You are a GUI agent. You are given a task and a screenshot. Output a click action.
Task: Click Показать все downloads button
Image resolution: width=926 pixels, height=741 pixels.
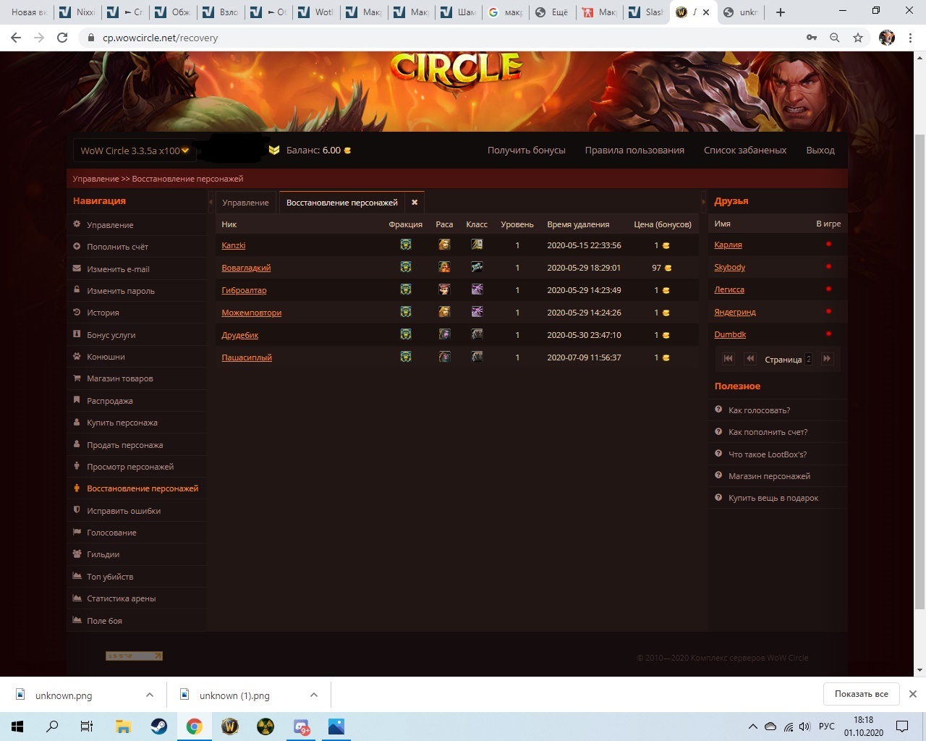pos(861,694)
